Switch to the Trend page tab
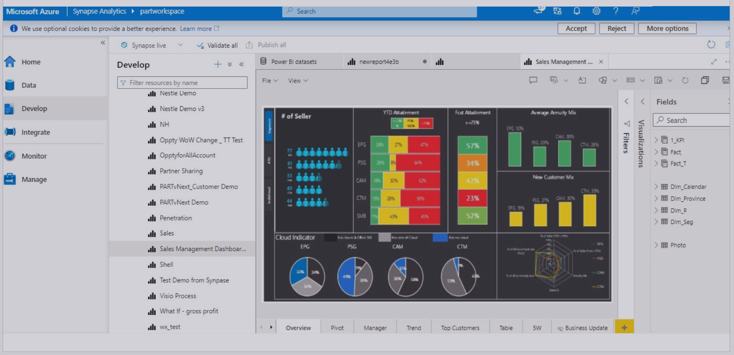The image size is (734, 355). point(414,328)
